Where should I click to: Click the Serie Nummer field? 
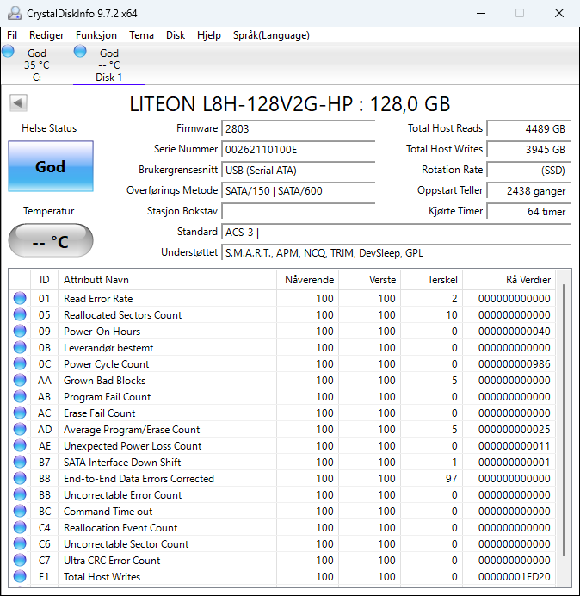(x=298, y=149)
